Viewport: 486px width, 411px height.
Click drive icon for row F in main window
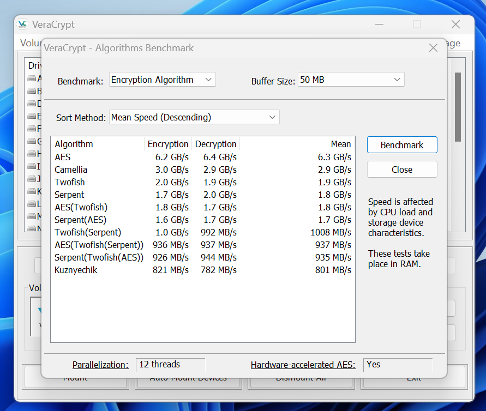click(x=32, y=128)
